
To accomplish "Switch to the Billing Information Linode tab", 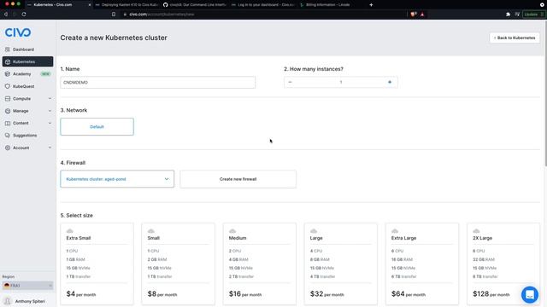I will click(x=328, y=5).
